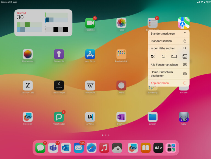Launch the Wikipedia app

pos(90,86)
